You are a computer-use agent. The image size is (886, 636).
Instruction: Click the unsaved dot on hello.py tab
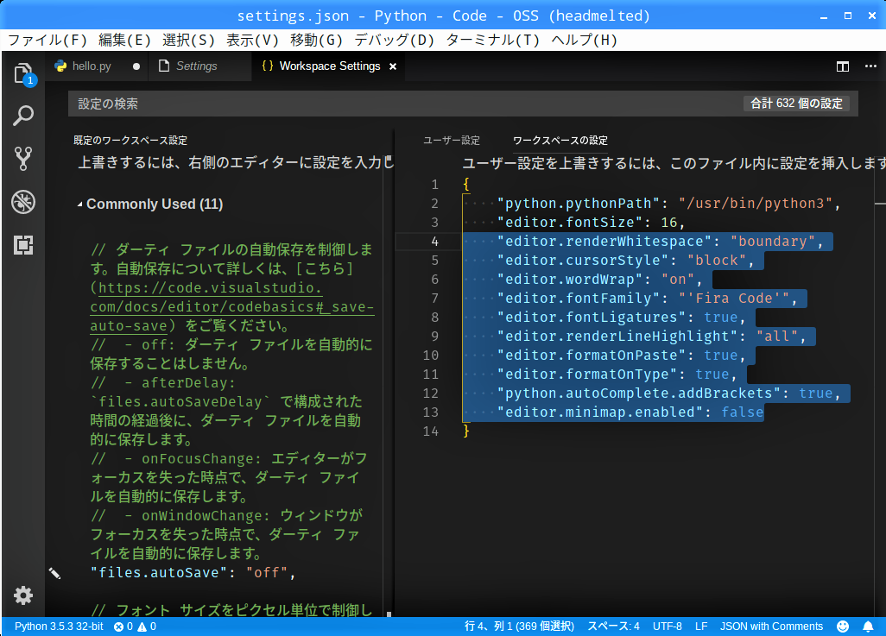[136, 66]
